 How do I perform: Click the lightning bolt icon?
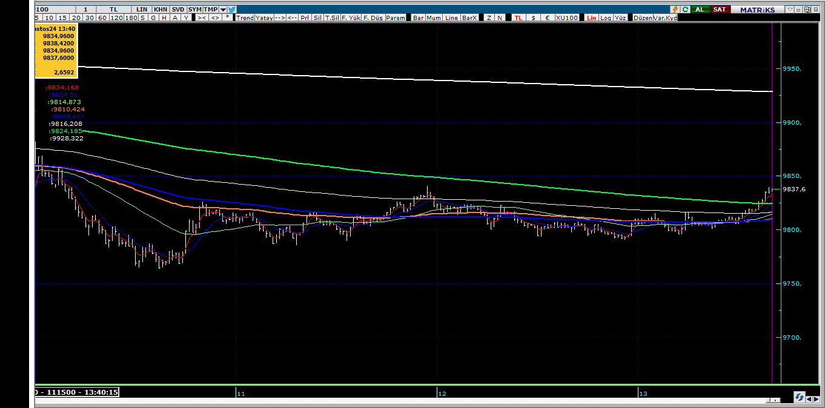pos(675,9)
